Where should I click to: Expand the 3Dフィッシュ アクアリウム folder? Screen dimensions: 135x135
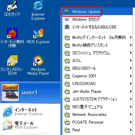[98, 53]
